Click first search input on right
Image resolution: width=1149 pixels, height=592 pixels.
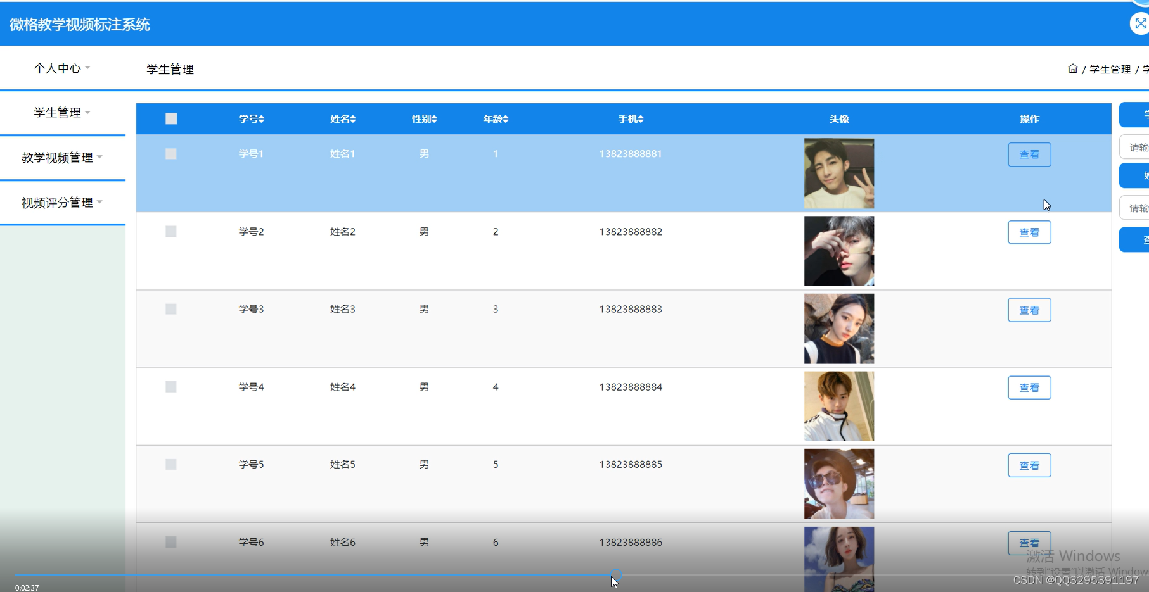1134,147
